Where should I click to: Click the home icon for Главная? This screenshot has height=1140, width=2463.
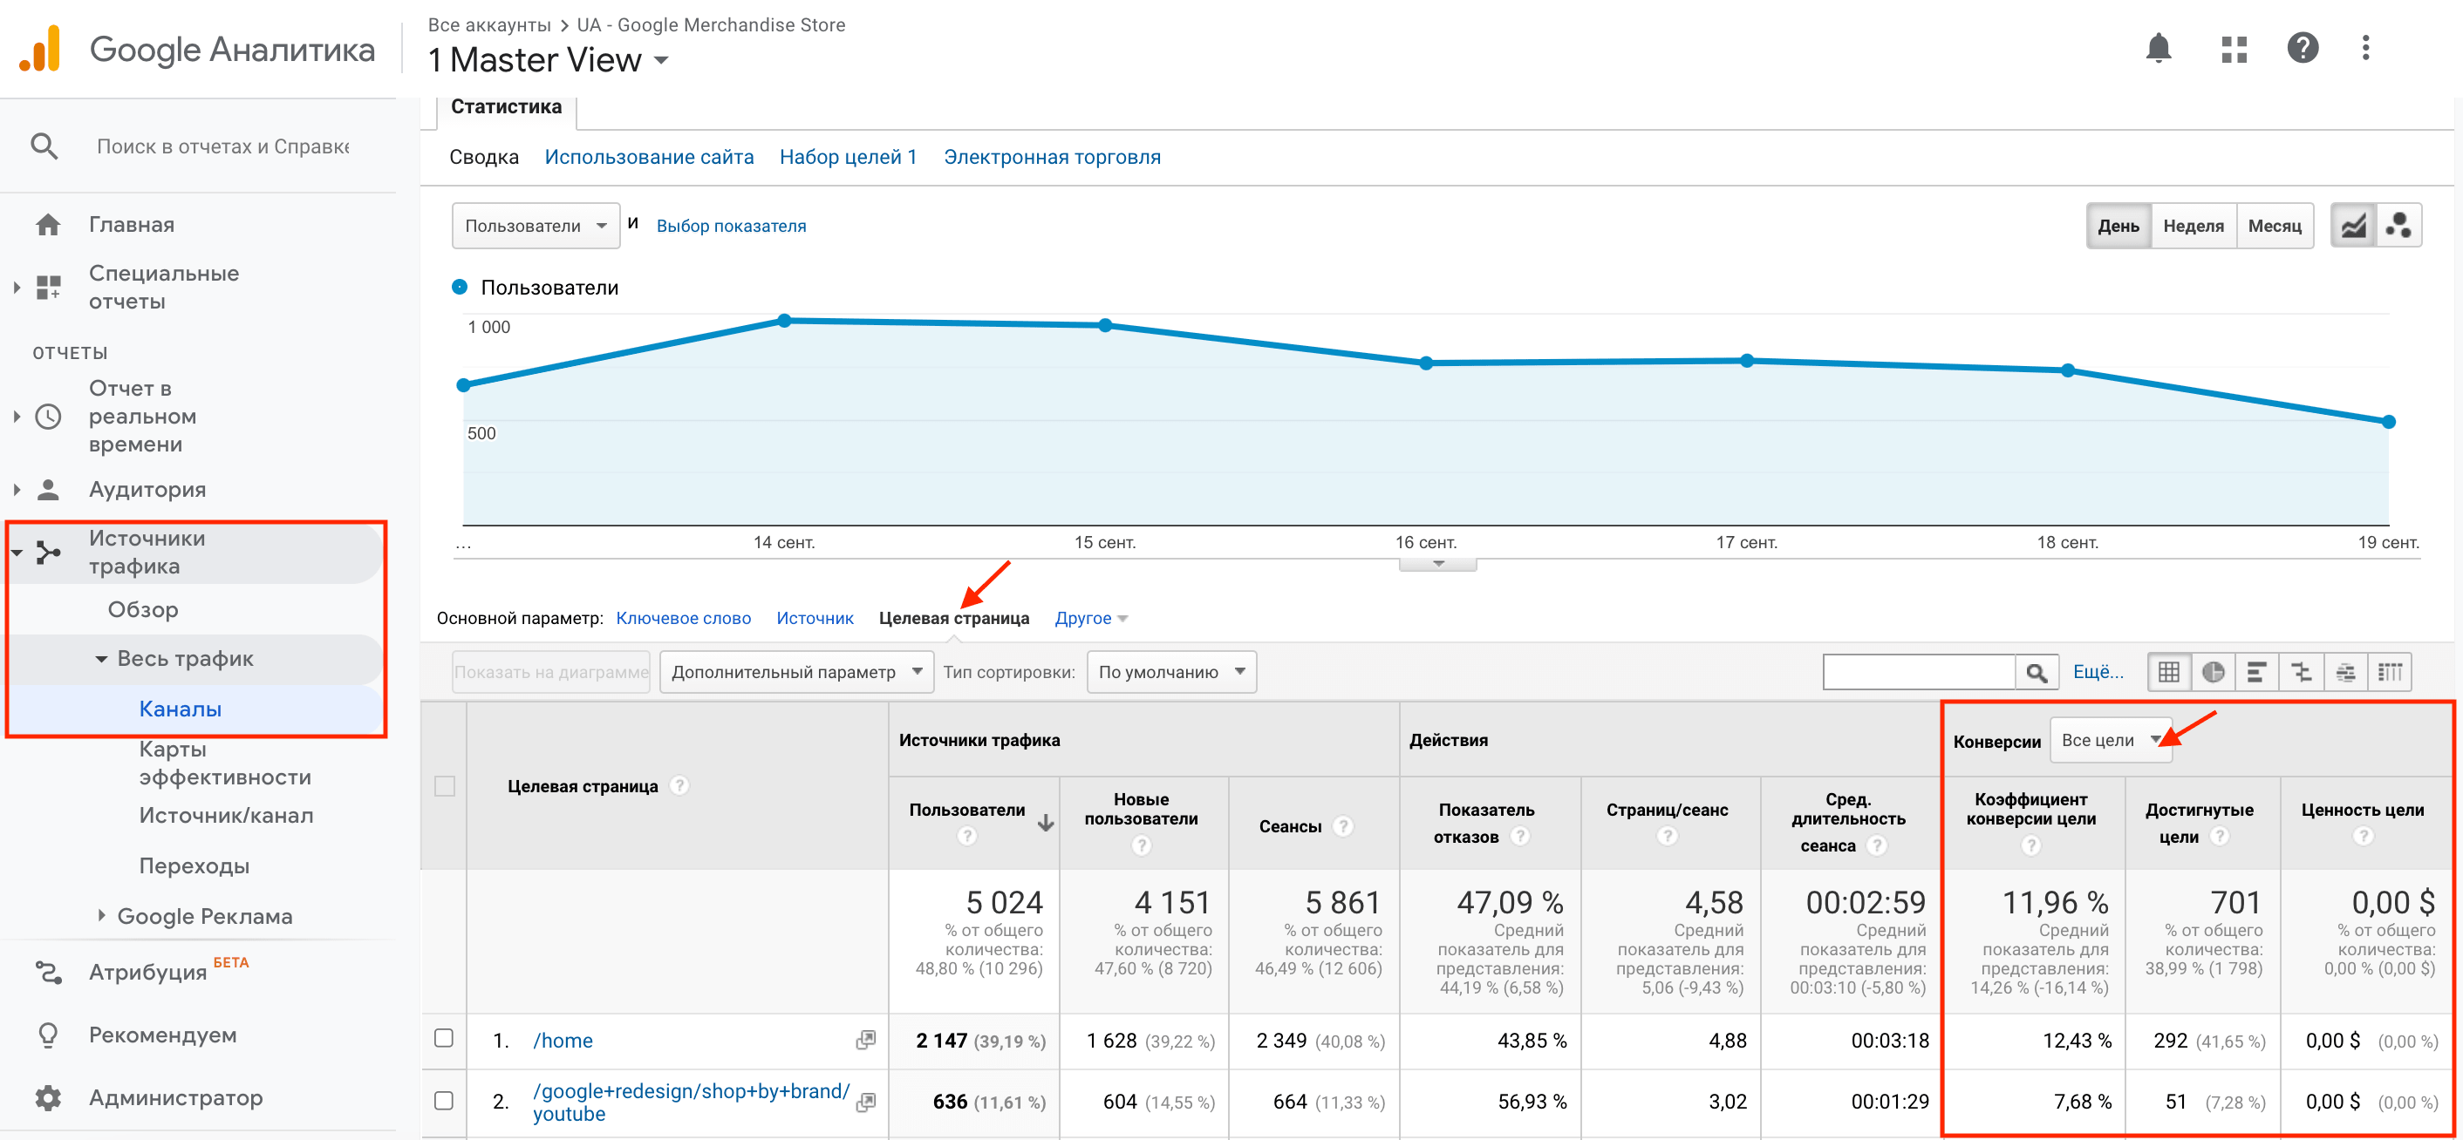click(x=48, y=225)
